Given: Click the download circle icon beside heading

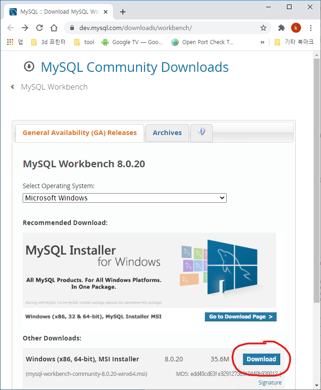Looking at the screenshot, I should point(29,67).
